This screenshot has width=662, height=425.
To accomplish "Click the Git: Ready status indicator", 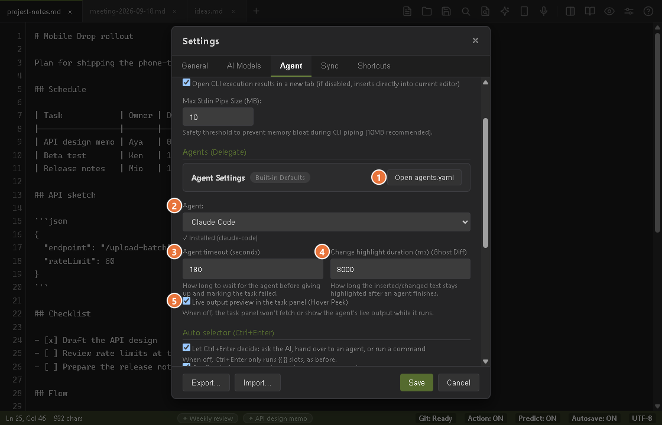I will point(435,419).
